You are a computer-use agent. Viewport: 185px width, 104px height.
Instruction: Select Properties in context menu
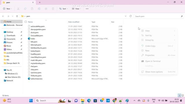point(158,55)
